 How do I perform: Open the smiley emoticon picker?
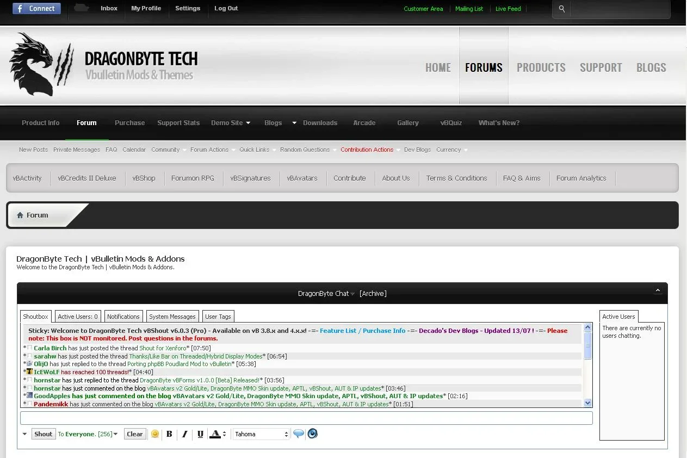point(155,434)
